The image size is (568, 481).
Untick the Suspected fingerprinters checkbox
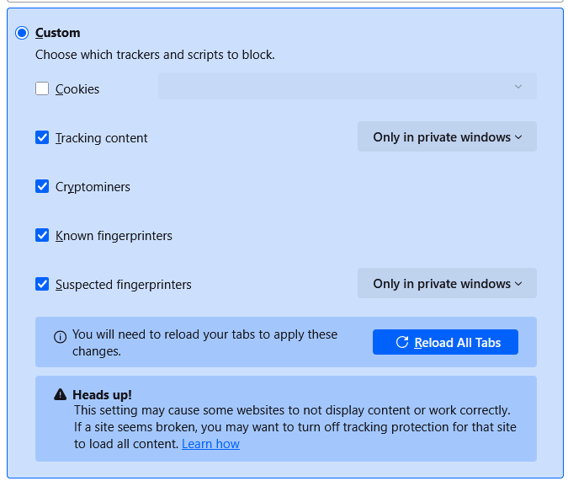coord(42,284)
